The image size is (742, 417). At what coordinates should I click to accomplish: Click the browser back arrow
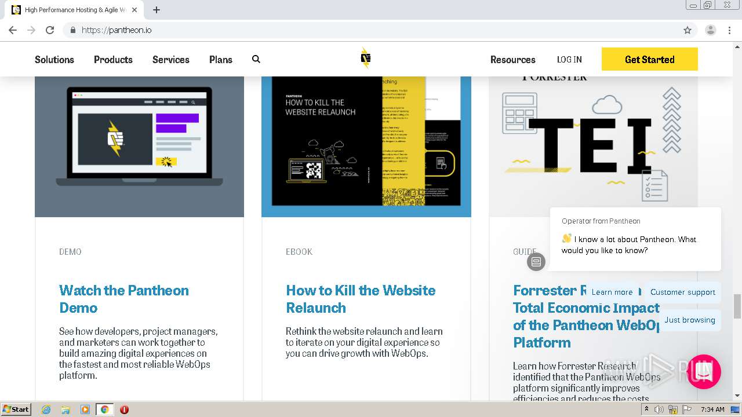pyautogui.click(x=13, y=30)
